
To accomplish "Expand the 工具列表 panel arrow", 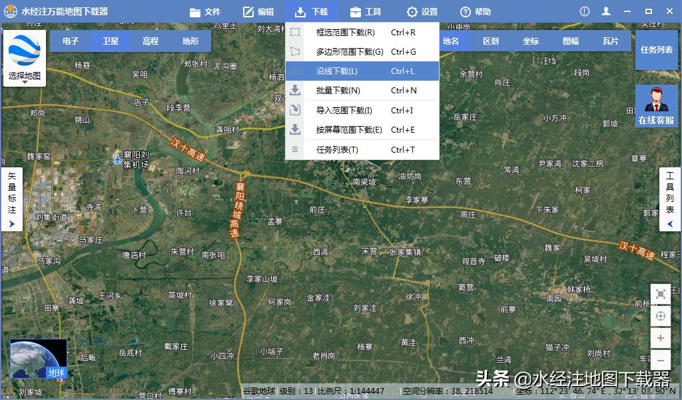I will [670, 224].
